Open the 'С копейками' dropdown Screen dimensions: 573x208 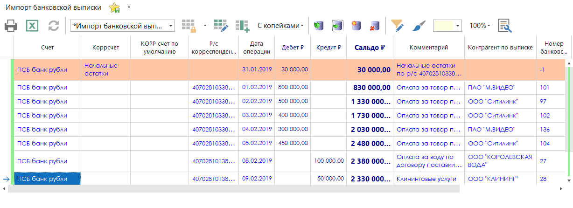[x=280, y=26]
